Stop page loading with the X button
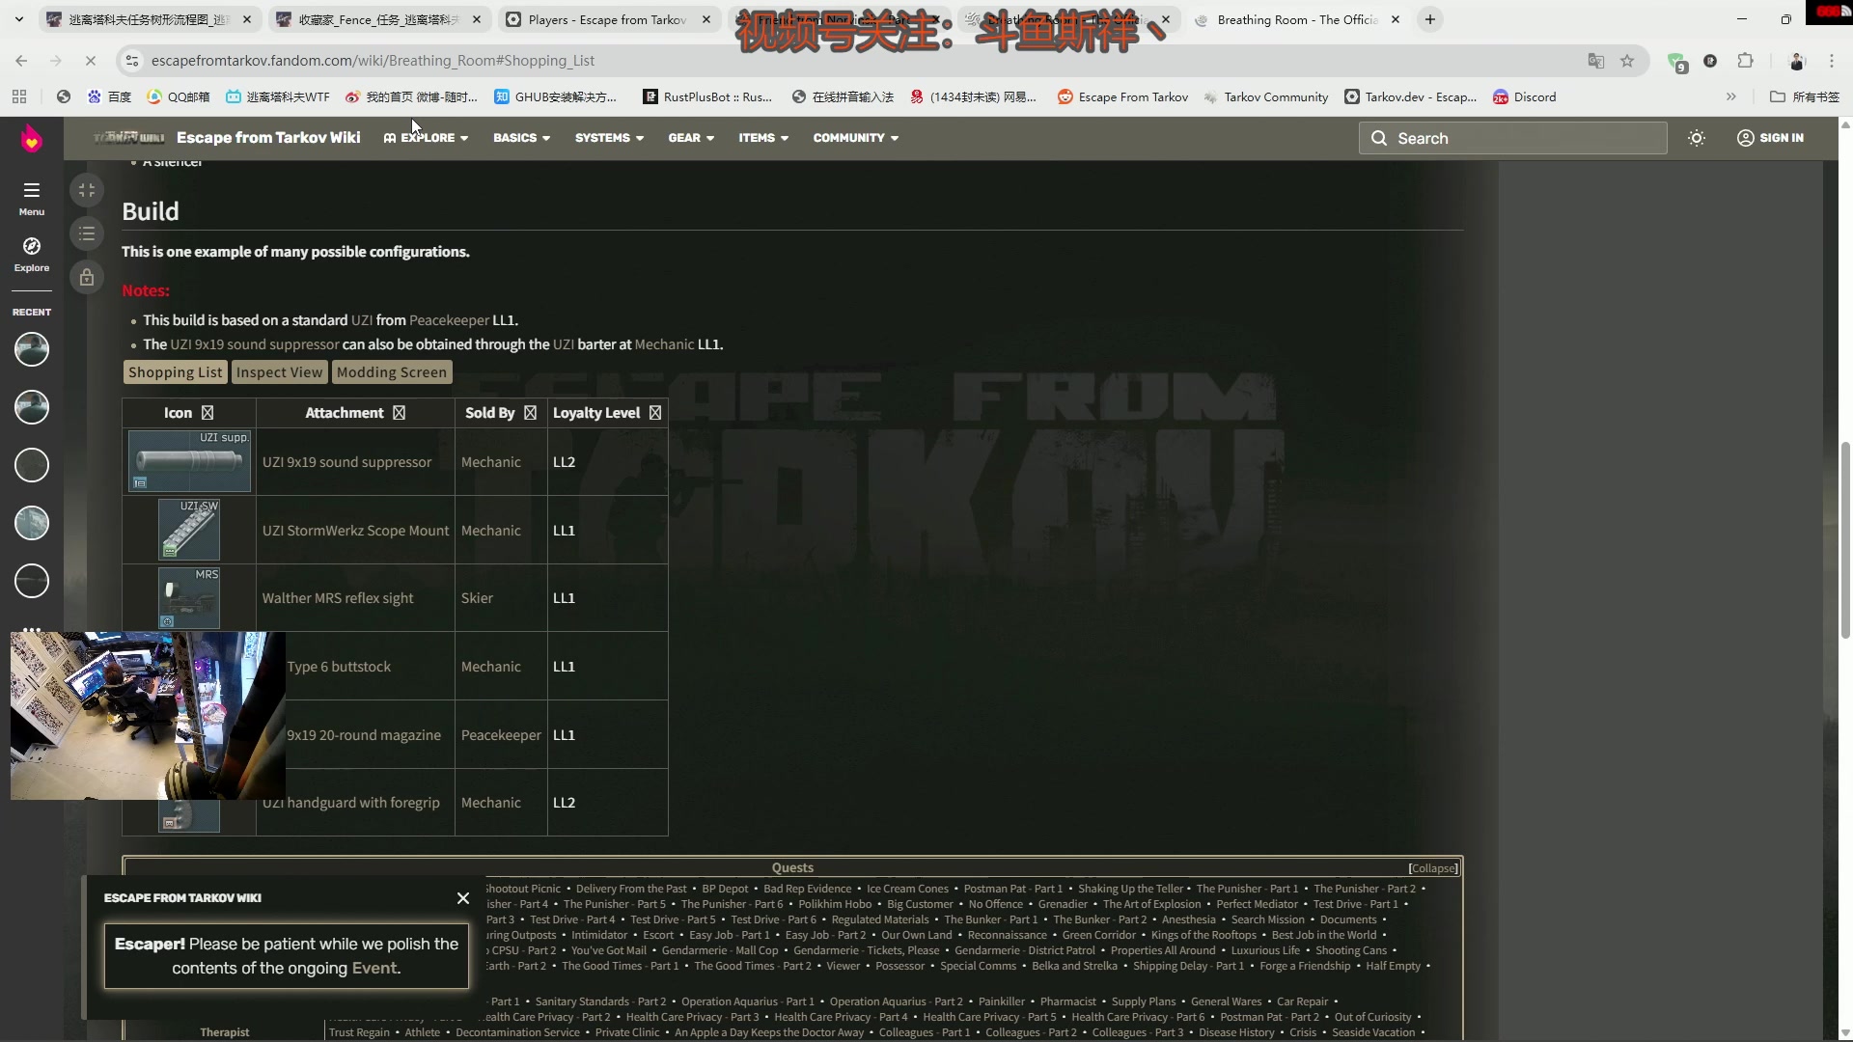This screenshot has height=1042, width=1853. point(91,61)
